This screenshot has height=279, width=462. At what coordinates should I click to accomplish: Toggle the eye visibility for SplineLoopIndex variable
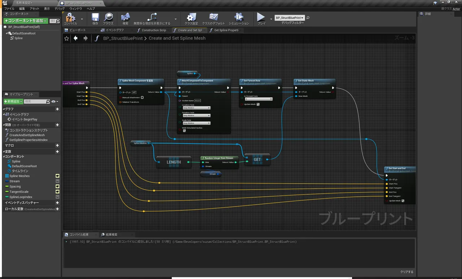(x=57, y=197)
